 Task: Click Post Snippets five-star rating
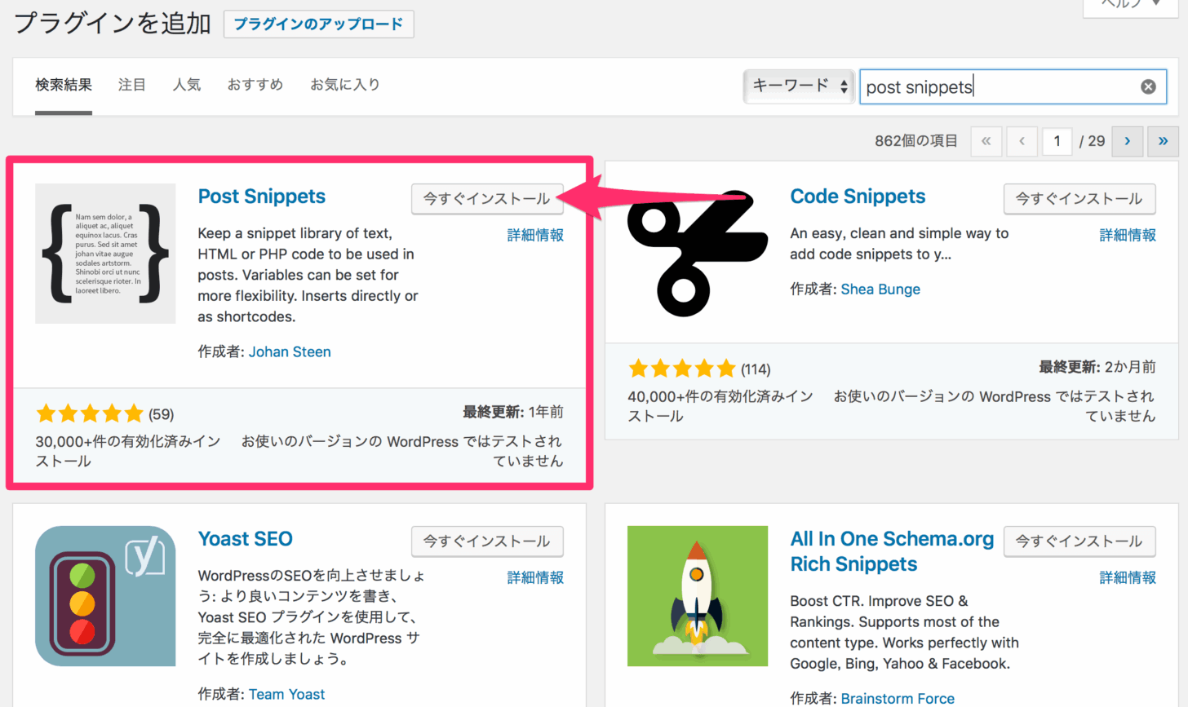coord(90,414)
